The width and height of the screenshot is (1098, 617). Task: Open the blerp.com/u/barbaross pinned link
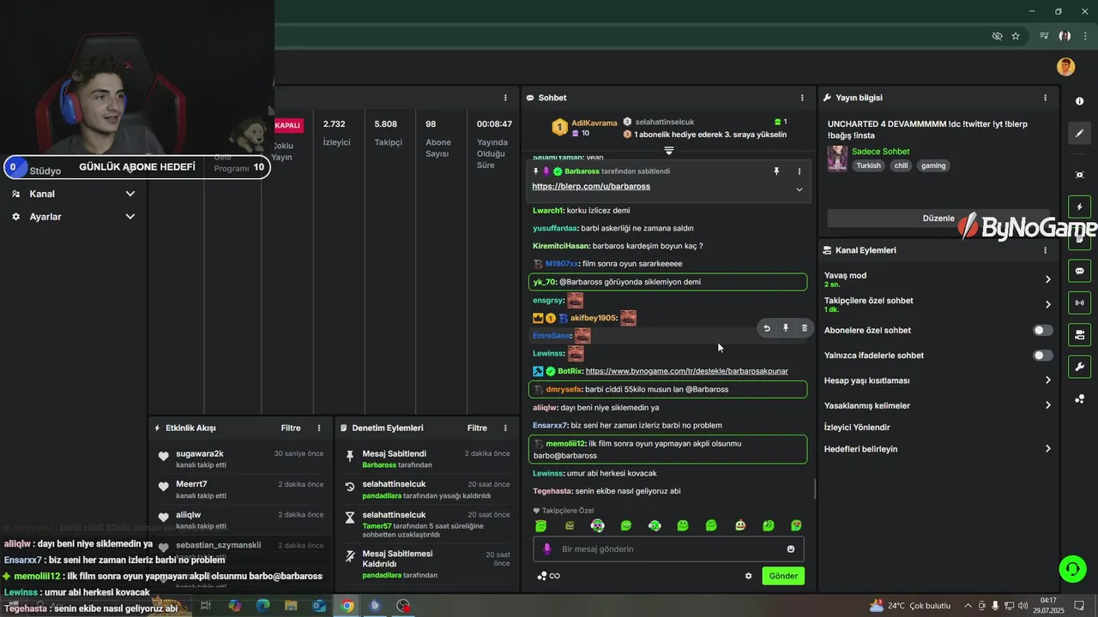tap(591, 187)
